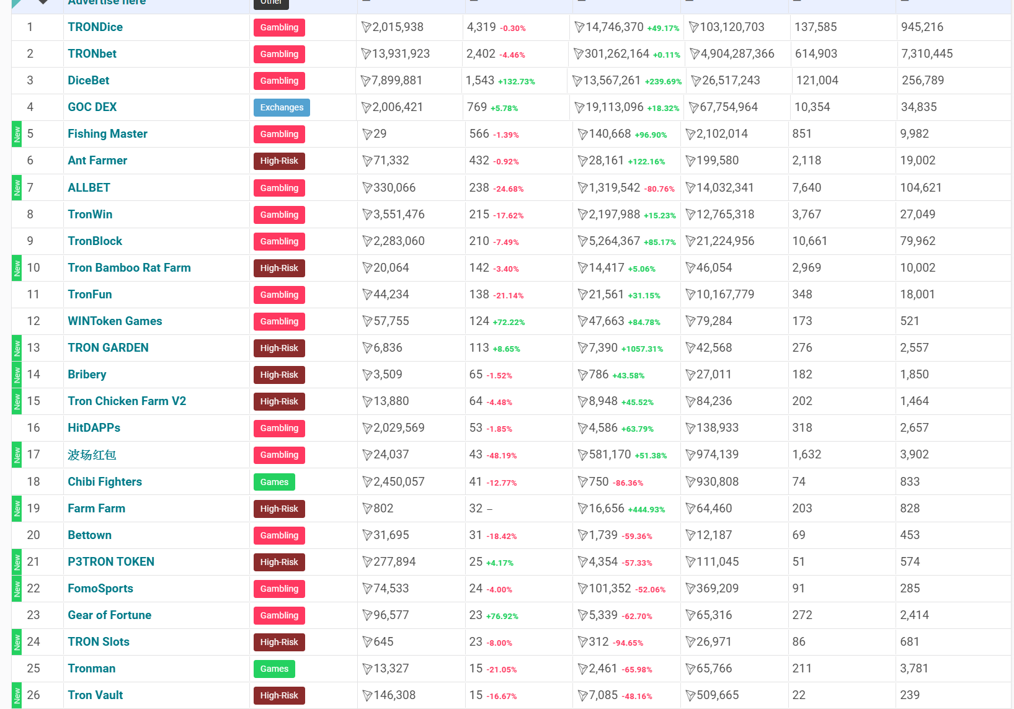Screen dimensions: 1014x709
Task: View the Tronman dapp
Action: click(92, 668)
